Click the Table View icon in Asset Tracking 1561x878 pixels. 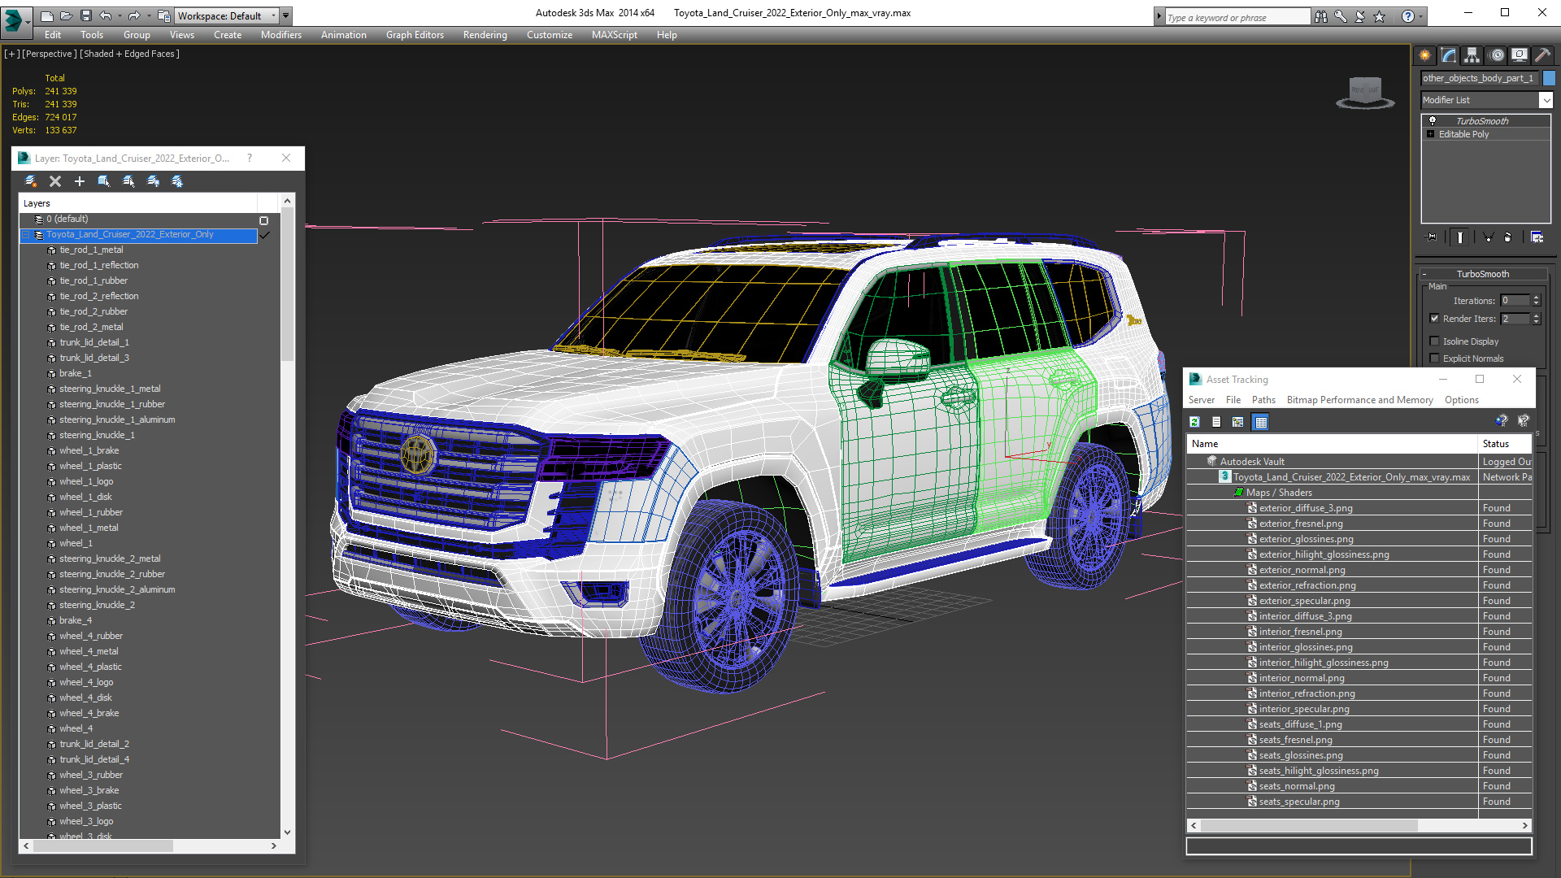tap(1260, 422)
